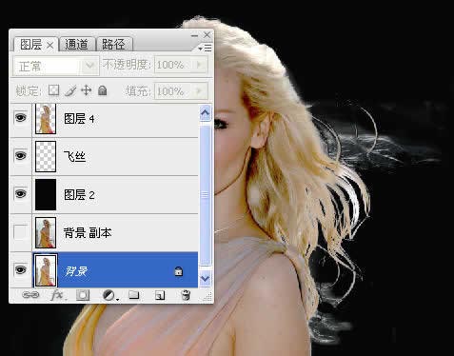Toggle lock position move icon
This screenshot has height=356, width=454.
(86, 90)
